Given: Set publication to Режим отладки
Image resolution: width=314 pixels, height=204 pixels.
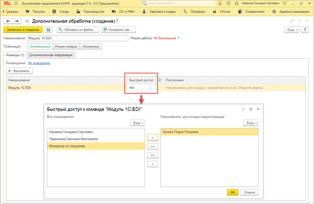Looking at the screenshot, I should [66, 46].
